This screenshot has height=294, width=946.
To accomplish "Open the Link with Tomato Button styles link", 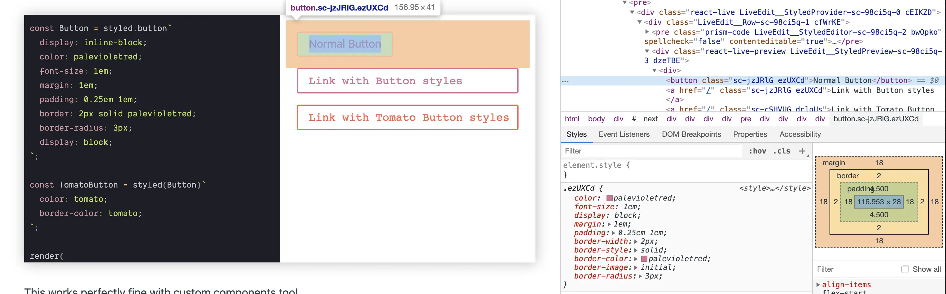I will 407,118.
